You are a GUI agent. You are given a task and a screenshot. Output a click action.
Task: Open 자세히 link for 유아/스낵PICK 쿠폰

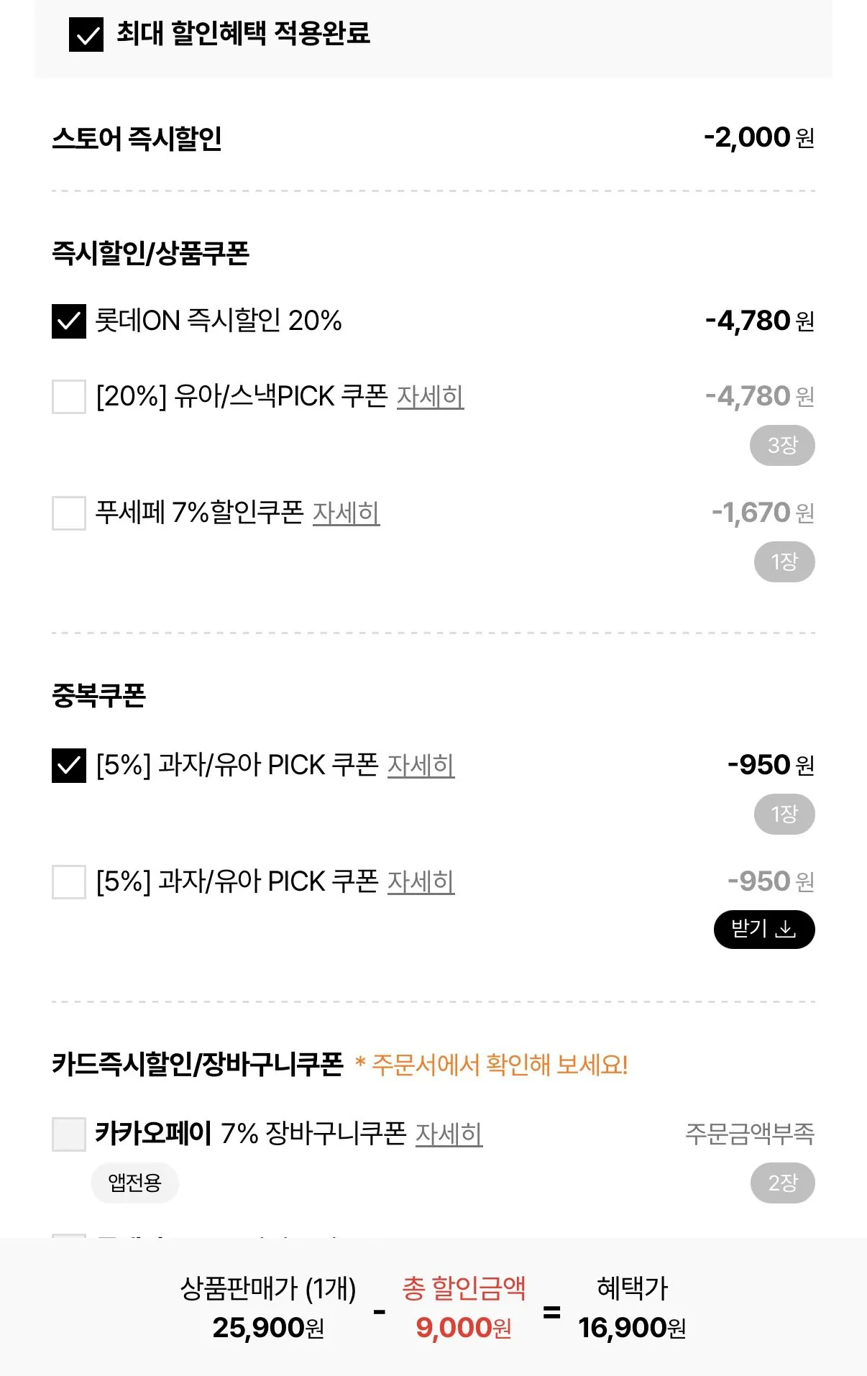click(x=430, y=397)
